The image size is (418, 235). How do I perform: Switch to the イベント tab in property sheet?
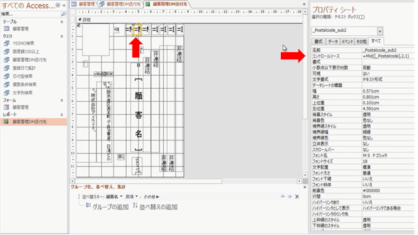pos(347,42)
